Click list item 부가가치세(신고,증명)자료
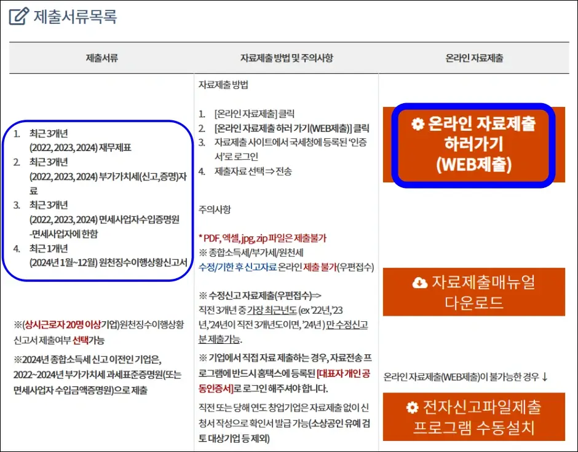The image size is (578, 452). coord(108,184)
